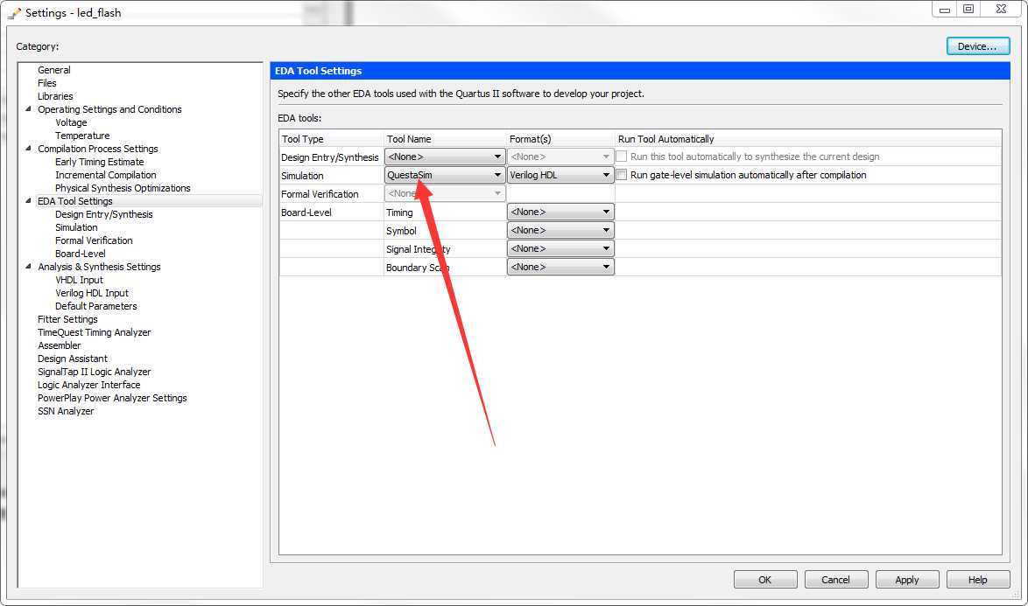Click the Format(s) column header
1028x606 pixels.
(x=560, y=139)
